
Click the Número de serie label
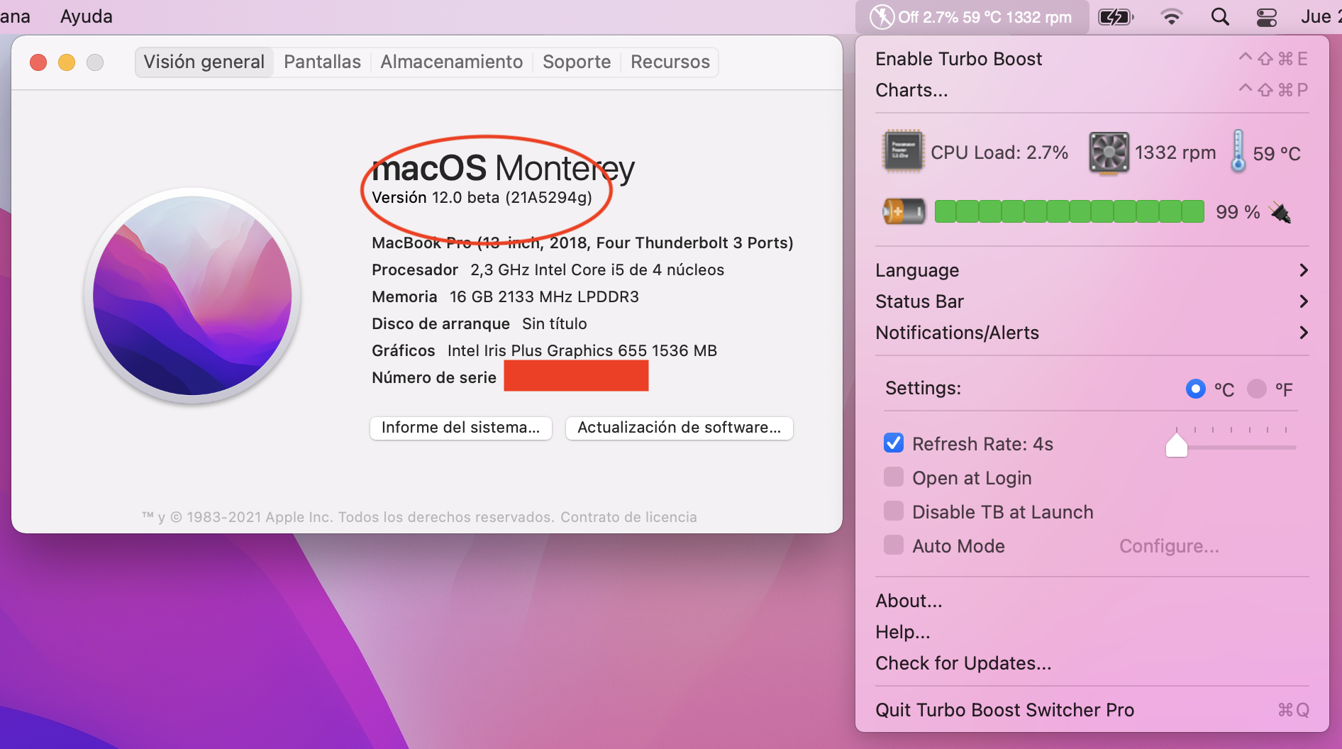(434, 378)
